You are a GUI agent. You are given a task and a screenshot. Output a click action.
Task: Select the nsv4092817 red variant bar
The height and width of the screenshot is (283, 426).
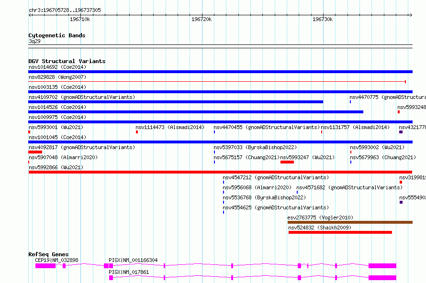[35, 152]
